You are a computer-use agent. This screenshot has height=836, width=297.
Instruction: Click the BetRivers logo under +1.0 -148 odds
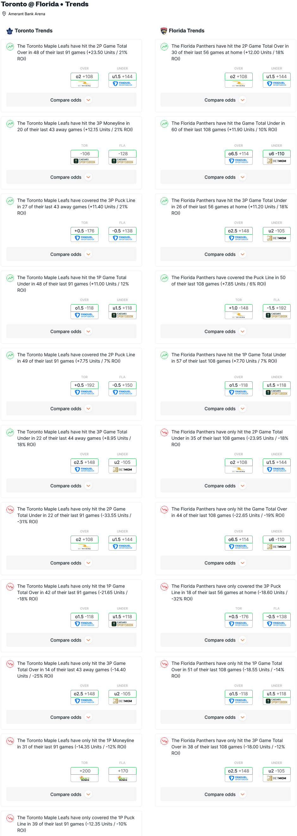pyautogui.click(x=238, y=316)
